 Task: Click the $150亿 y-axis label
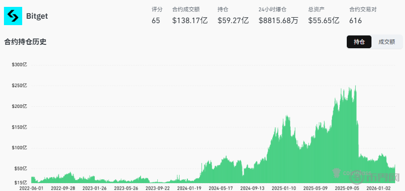[19, 127]
